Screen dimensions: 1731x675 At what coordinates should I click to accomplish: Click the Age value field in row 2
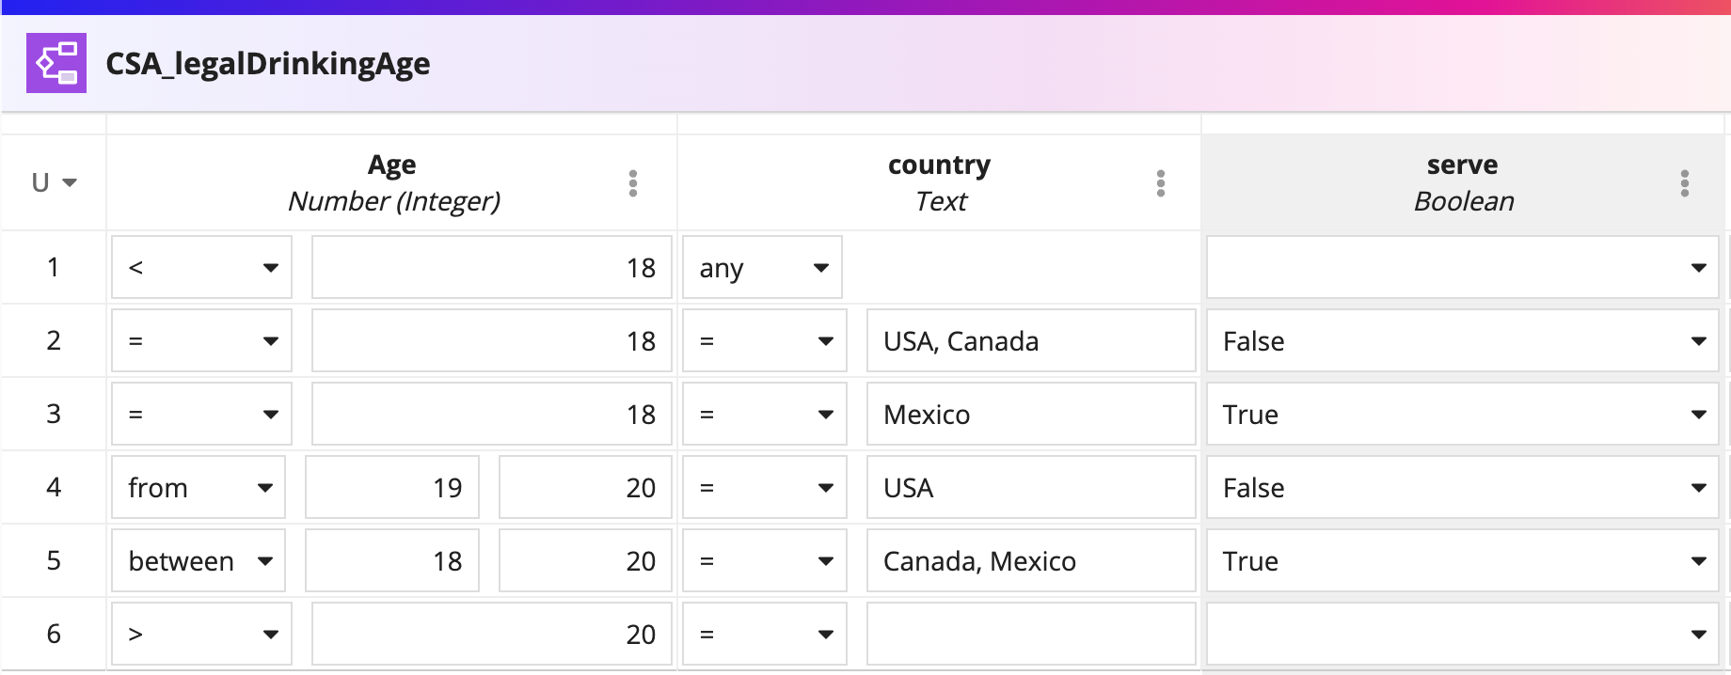click(x=492, y=341)
